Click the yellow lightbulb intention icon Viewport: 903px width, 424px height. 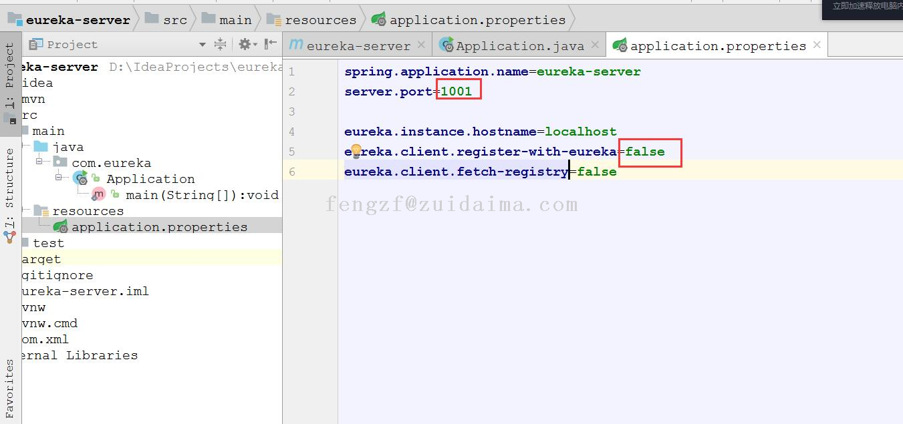coord(356,152)
